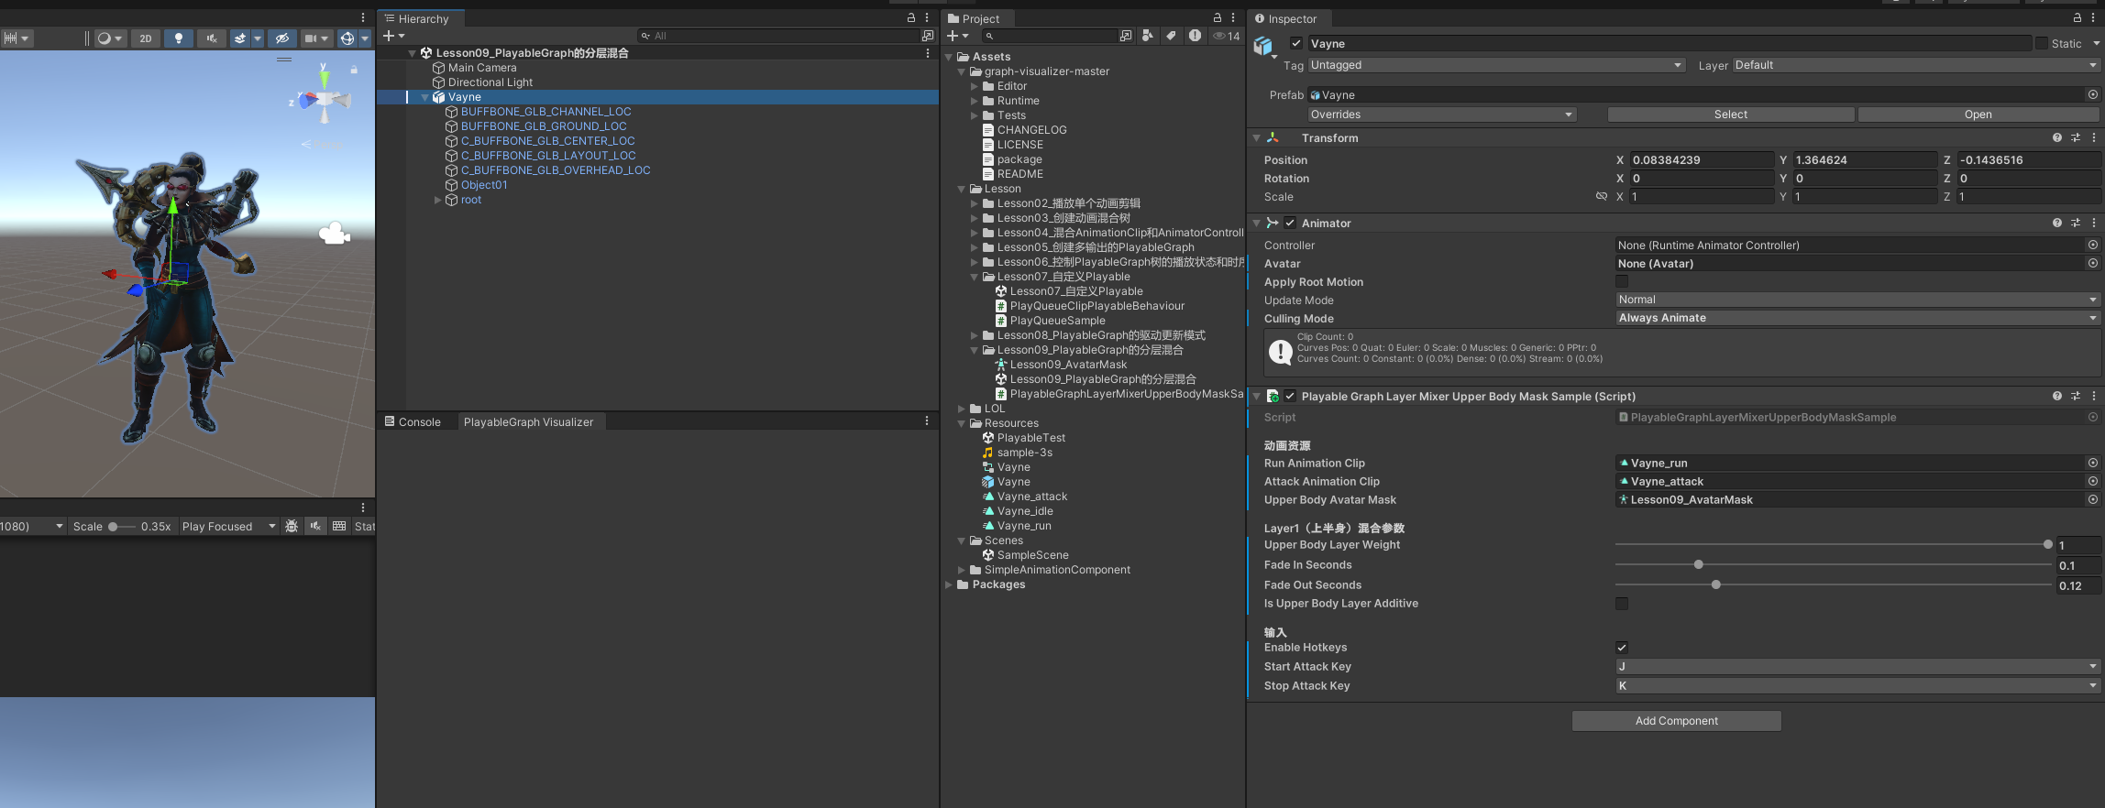
Task: Lock the Inspector panel with padlock icon
Action: click(x=2077, y=18)
